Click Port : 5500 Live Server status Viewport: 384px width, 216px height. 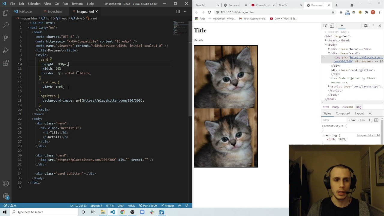pyautogui.click(x=148, y=205)
